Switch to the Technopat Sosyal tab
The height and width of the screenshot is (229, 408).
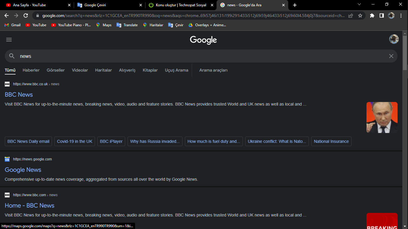[x=181, y=5]
